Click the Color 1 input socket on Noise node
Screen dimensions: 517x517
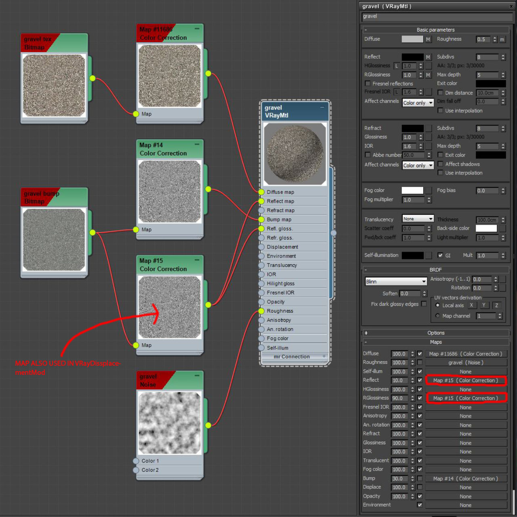click(x=136, y=461)
